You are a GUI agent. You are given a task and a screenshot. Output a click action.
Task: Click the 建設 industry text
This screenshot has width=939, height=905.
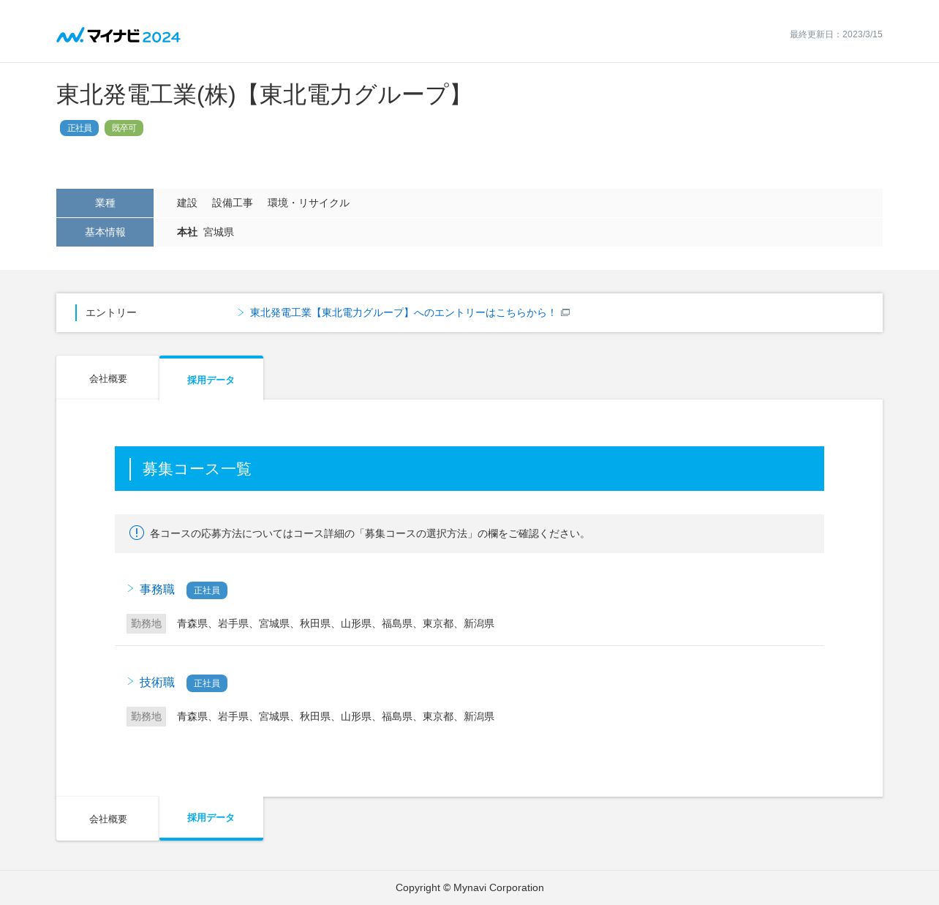pyautogui.click(x=187, y=203)
